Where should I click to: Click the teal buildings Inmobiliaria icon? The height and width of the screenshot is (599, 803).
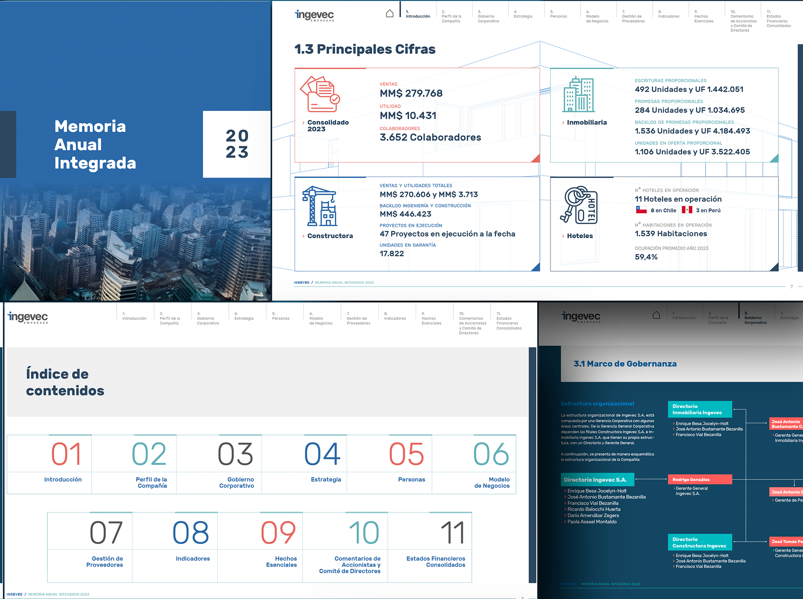579,94
